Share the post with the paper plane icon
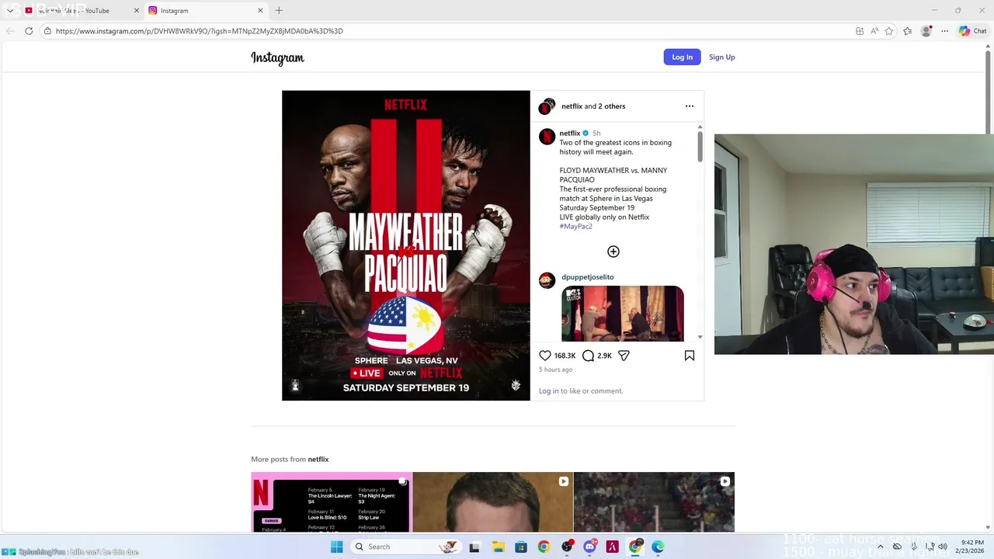The image size is (994, 559). pyautogui.click(x=624, y=356)
